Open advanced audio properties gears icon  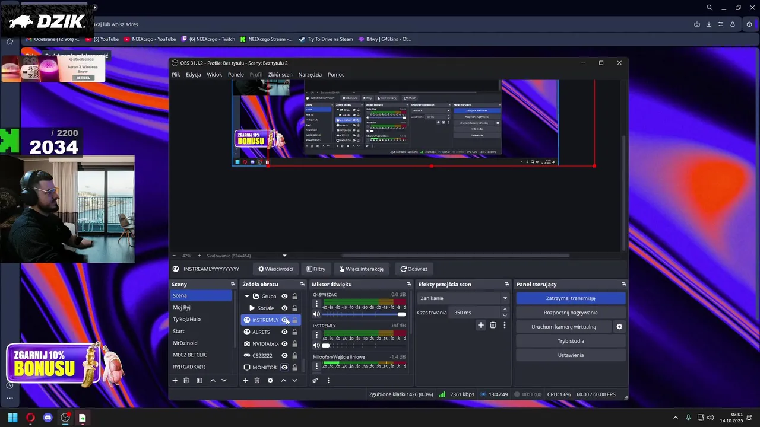[315, 380]
